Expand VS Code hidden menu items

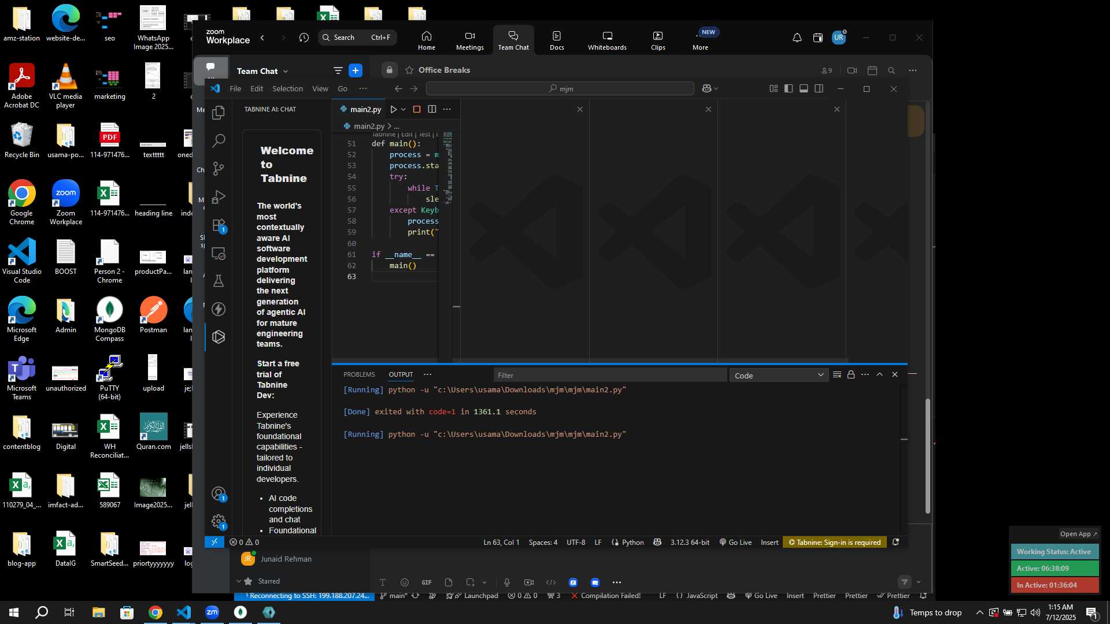click(363, 88)
